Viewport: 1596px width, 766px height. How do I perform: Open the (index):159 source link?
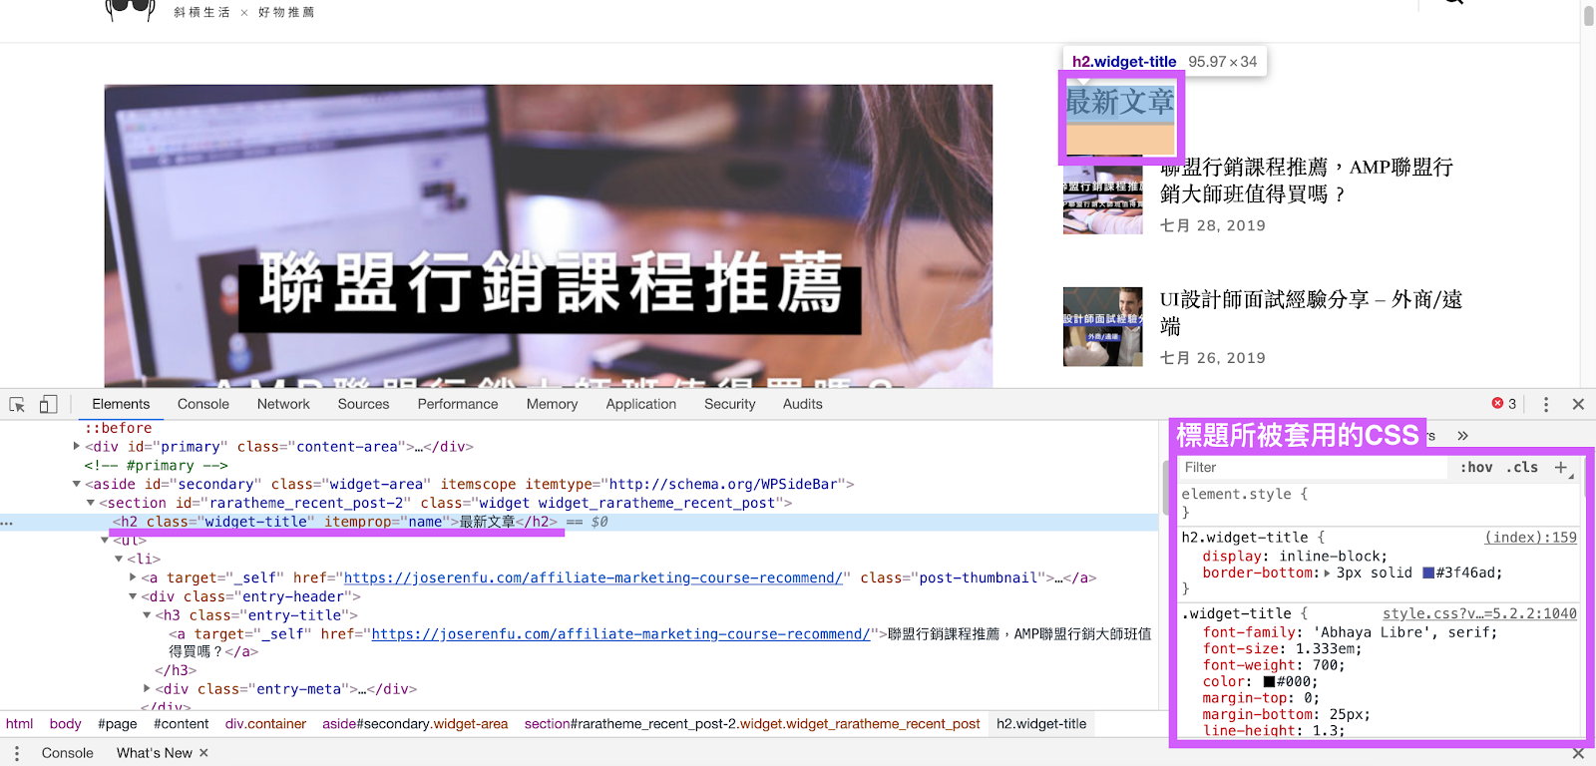point(1531,538)
